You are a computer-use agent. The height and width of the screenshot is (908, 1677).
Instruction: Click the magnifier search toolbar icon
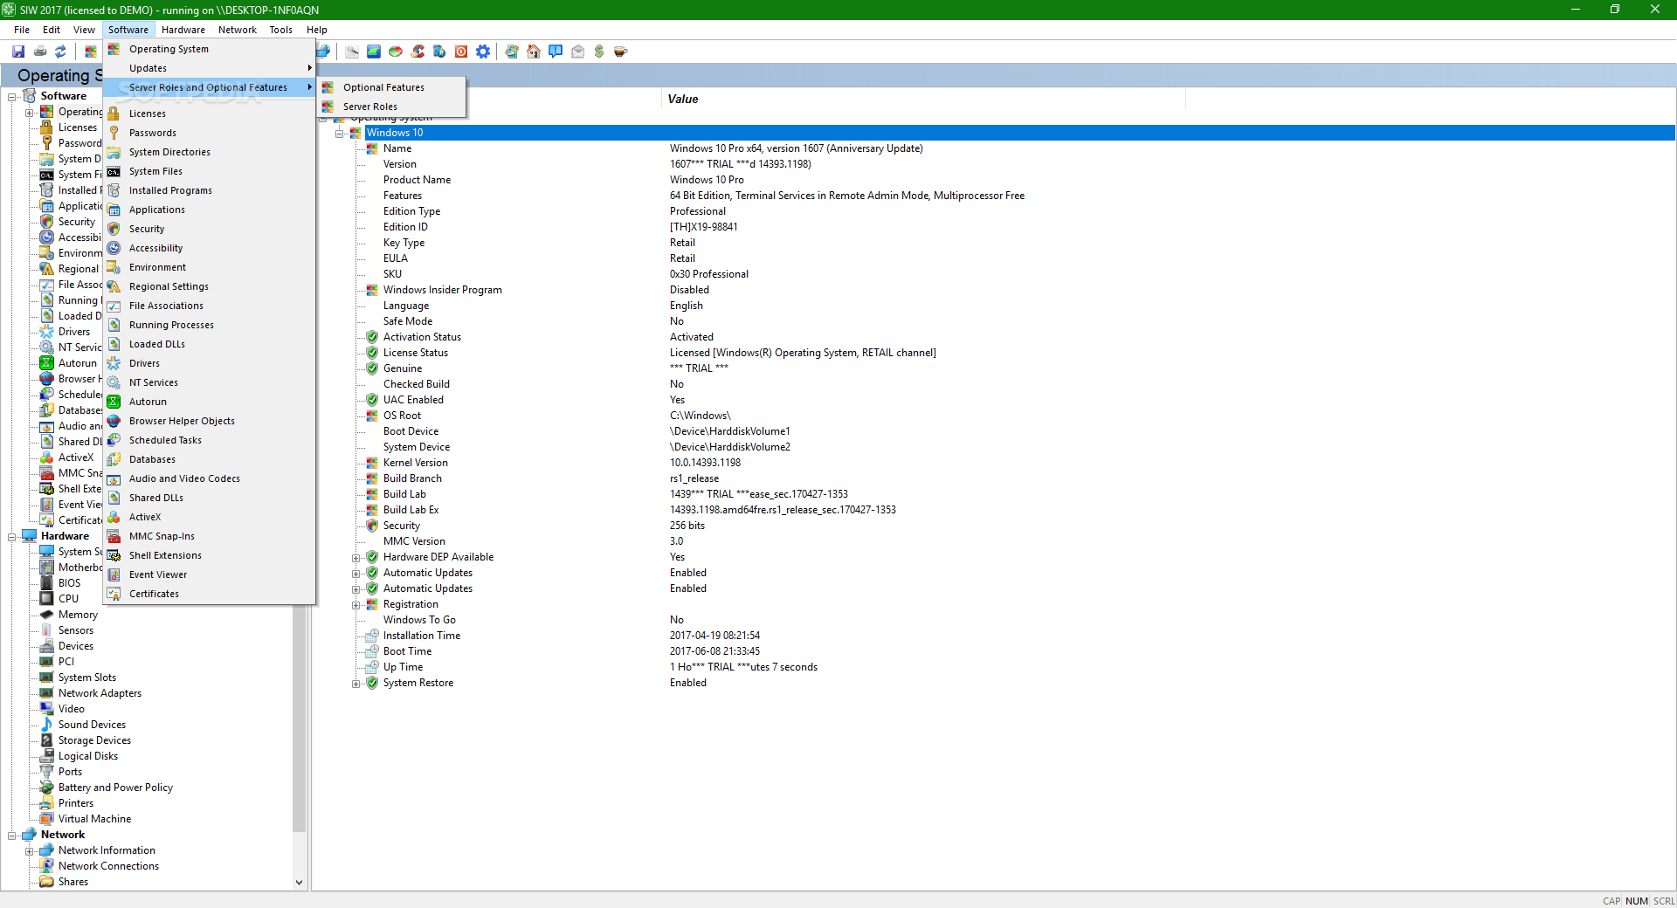pos(352,52)
